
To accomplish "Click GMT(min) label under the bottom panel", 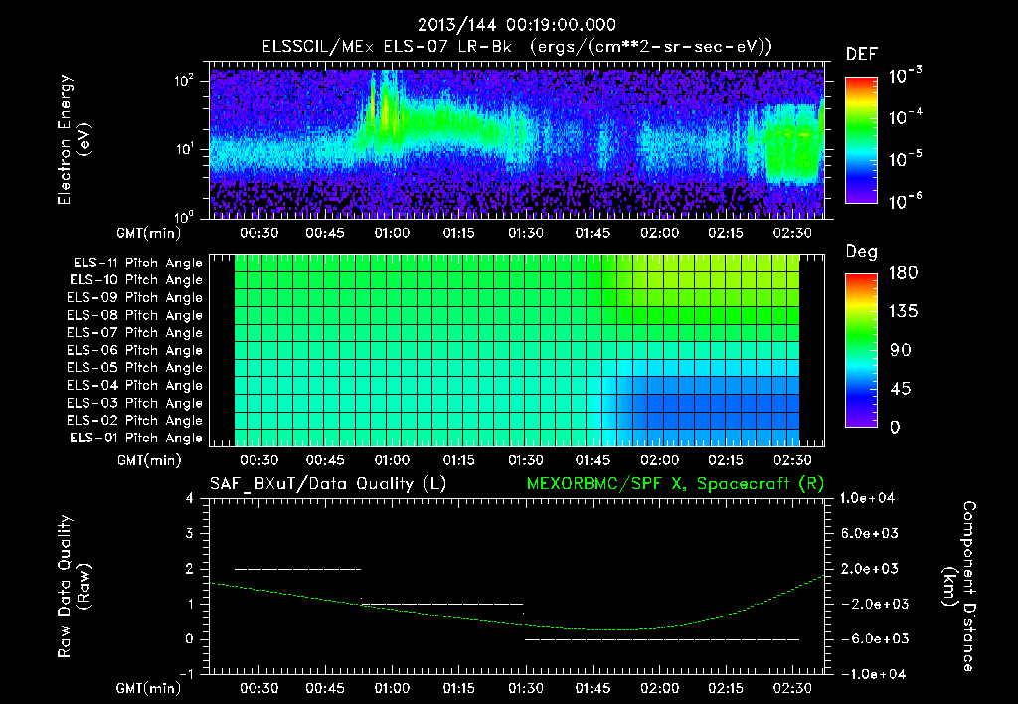I will click(149, 688).
